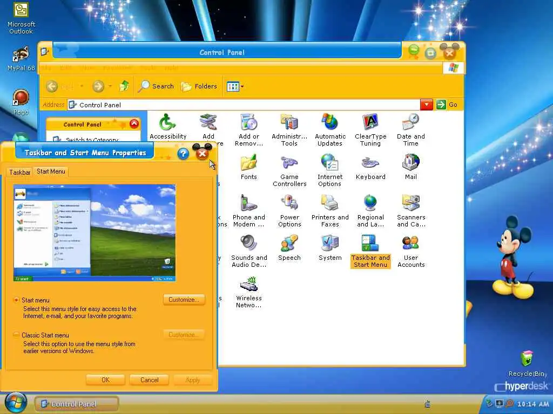Open Phone and Modem Options
This screenshot has width=553, height=414.
point(248,211)
